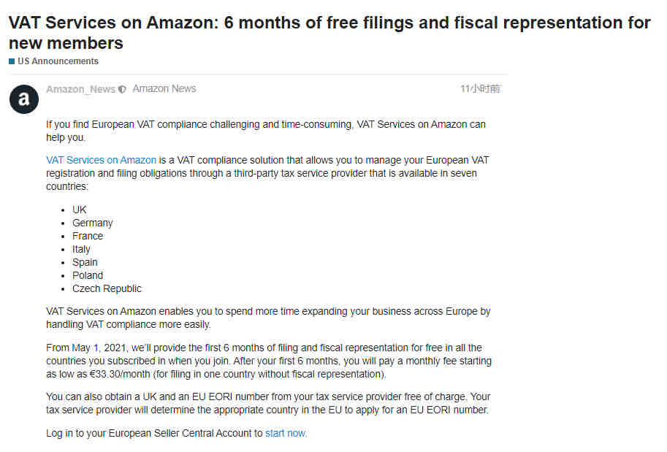Viewport: 667px width, 452px height.
Task: Click the Czech Republic list item
Action: [x=107, y=288]
